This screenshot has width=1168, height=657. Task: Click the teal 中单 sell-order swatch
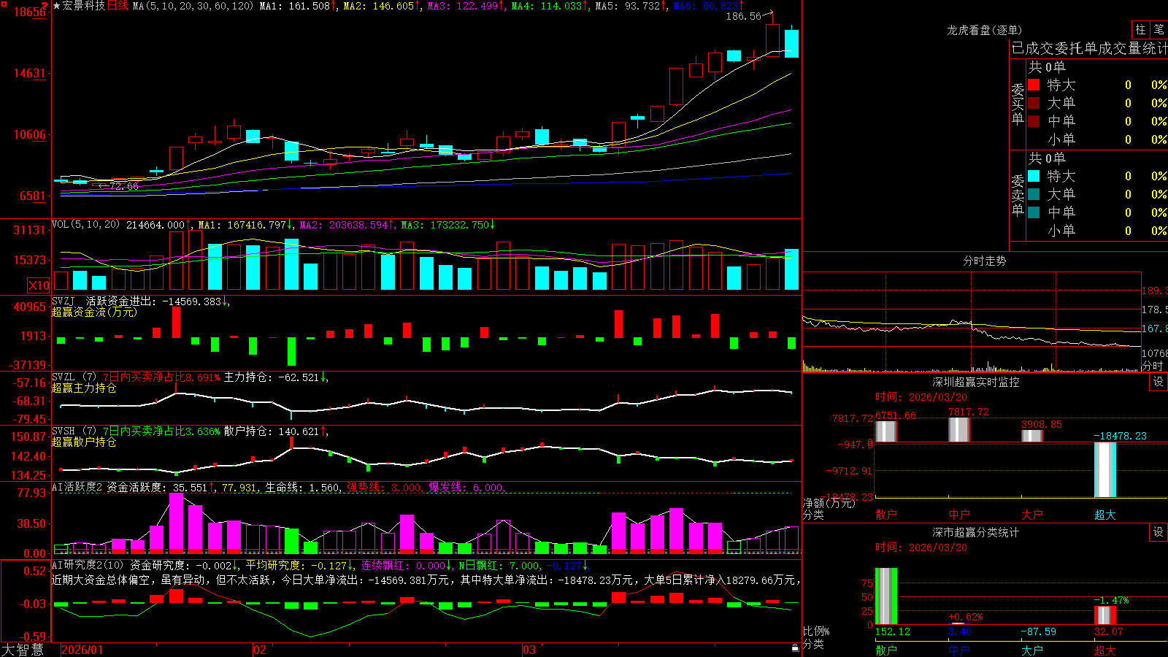click(1034, 212)
